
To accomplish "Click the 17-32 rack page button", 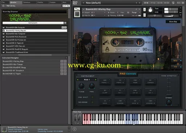I will click(153, 3).
